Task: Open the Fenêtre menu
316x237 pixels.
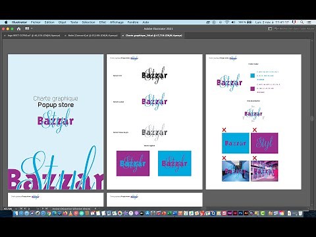Action: tap(133, 22)
